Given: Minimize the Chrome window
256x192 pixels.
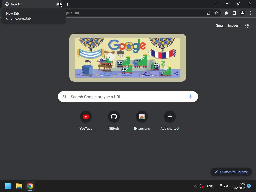Looking at the screenshot, I should click(227, 3).
